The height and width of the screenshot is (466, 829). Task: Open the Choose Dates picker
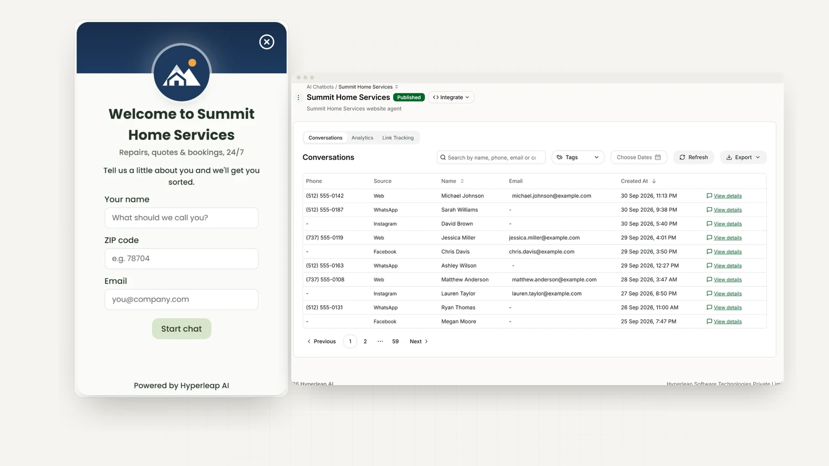pyautogui.click(x=639, y=157)
